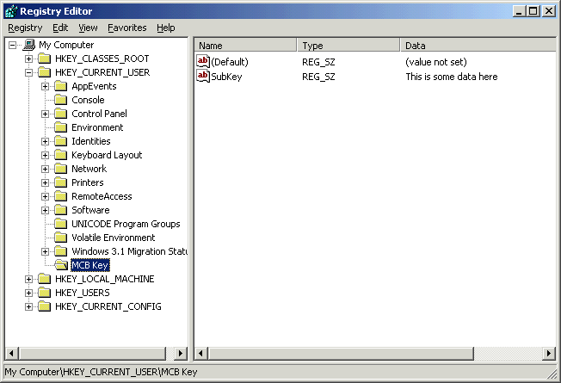The width and height of the screenshot is (561, 383).
Task: Click the Identities folder icon
Action: pos(61,141)
